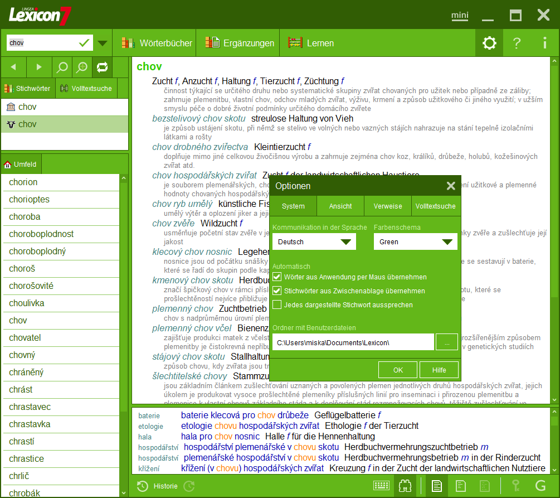Screen dimensions: 560x498
Task: Expand the search history dropdown arrow
Action: pyautogui.click(x=103, y=43)
